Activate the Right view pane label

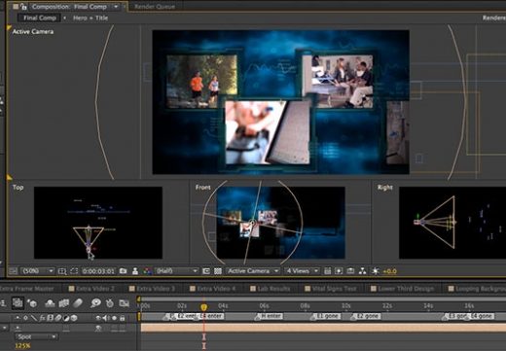384,187
